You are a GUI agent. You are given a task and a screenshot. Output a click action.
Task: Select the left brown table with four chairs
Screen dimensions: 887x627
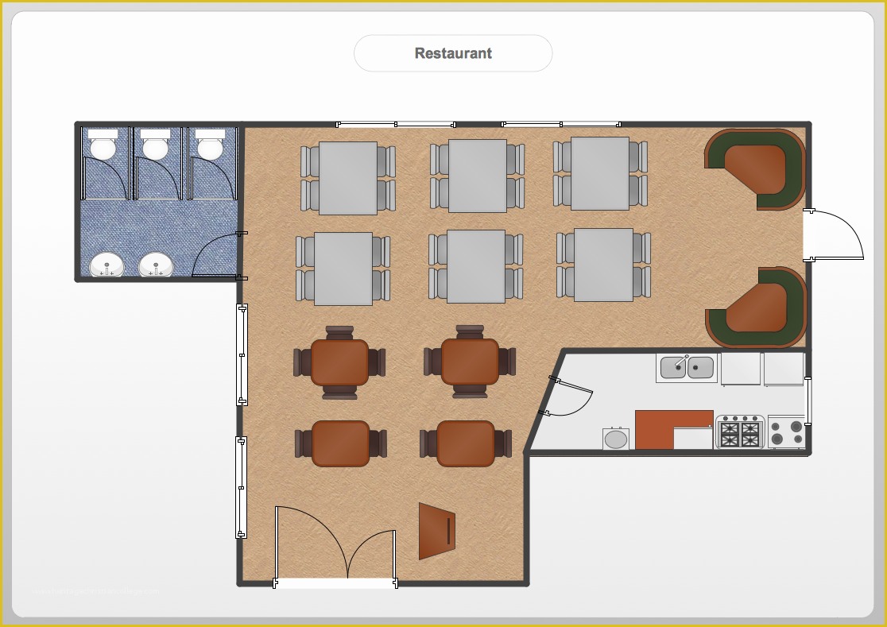[x=339, y=362]
